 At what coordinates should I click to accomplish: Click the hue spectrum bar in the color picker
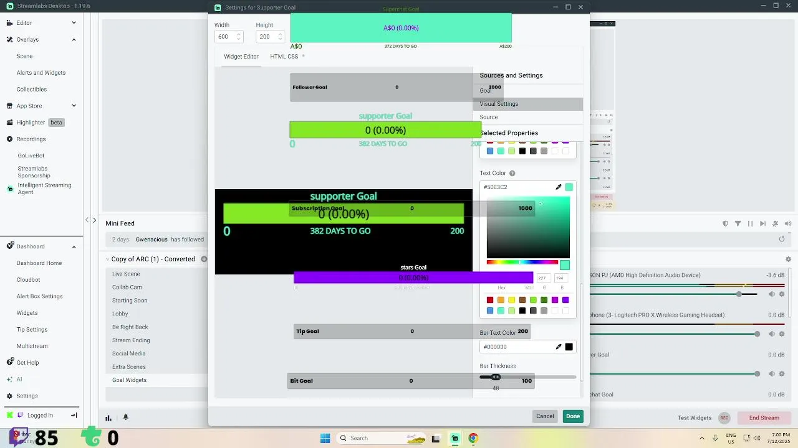click(522, 262)
